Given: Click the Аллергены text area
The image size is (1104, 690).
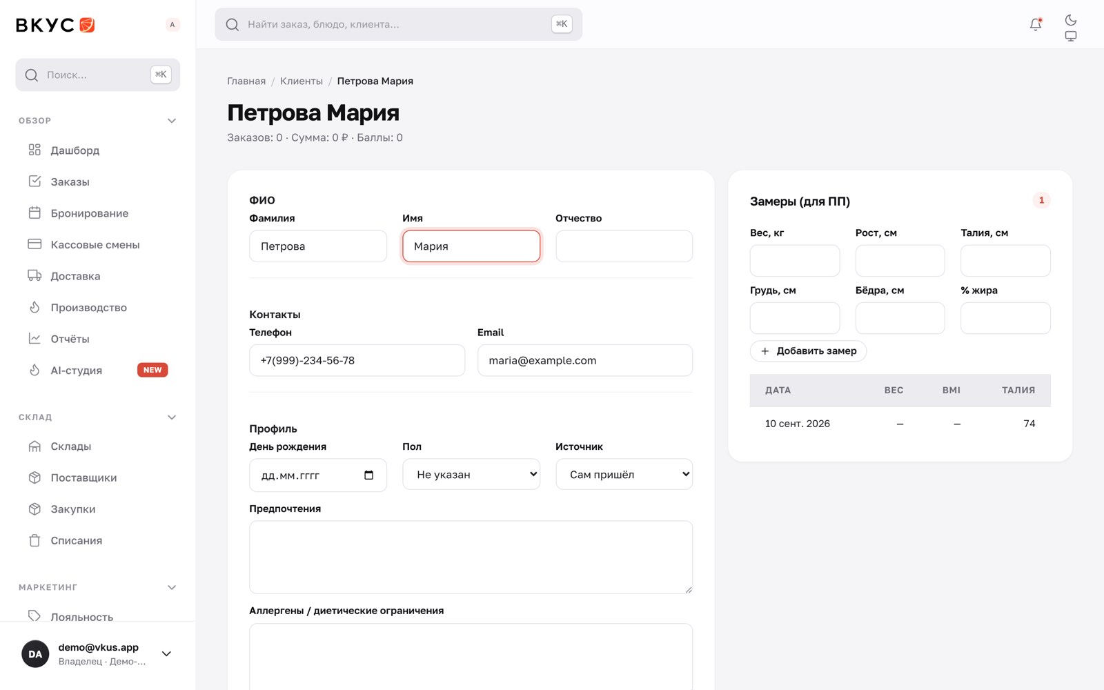Looking at the screenshot, I should 471,657.
